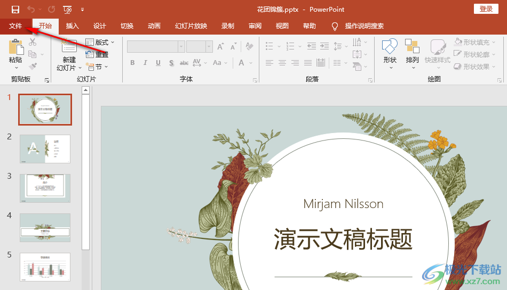Screen dimensions: 507x290
Task: Click the Text Direction icon
Action: [x=357, y=42]
